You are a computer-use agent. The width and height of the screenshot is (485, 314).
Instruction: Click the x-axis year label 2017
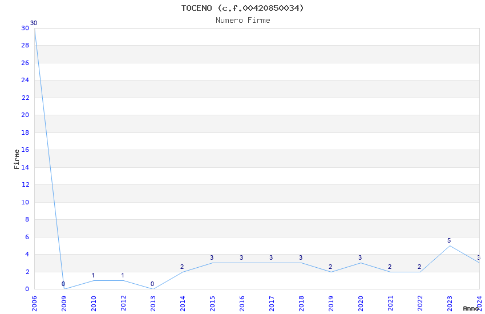(x=272, y=303)
